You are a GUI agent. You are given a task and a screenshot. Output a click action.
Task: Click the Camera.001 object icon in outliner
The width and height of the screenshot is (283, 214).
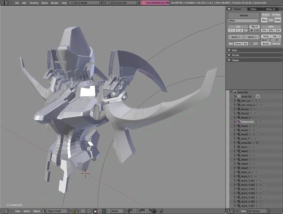tap(238, 122)
